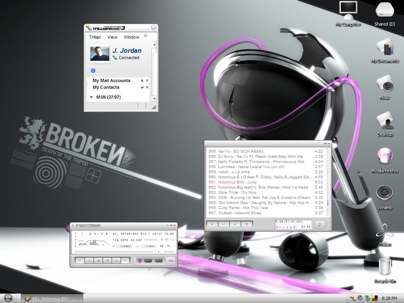The height and width of the screenshot is (303, 404).
Task: Open the Window menu in Trillian
Action: click(132, 37)
